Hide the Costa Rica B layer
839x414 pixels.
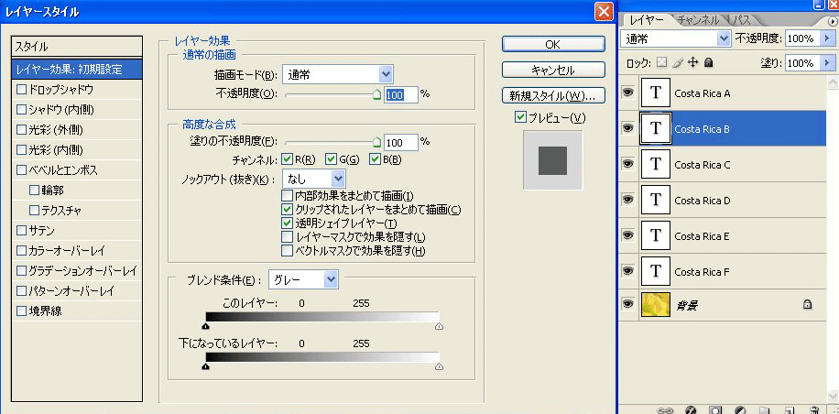click(x=627, y=128)
